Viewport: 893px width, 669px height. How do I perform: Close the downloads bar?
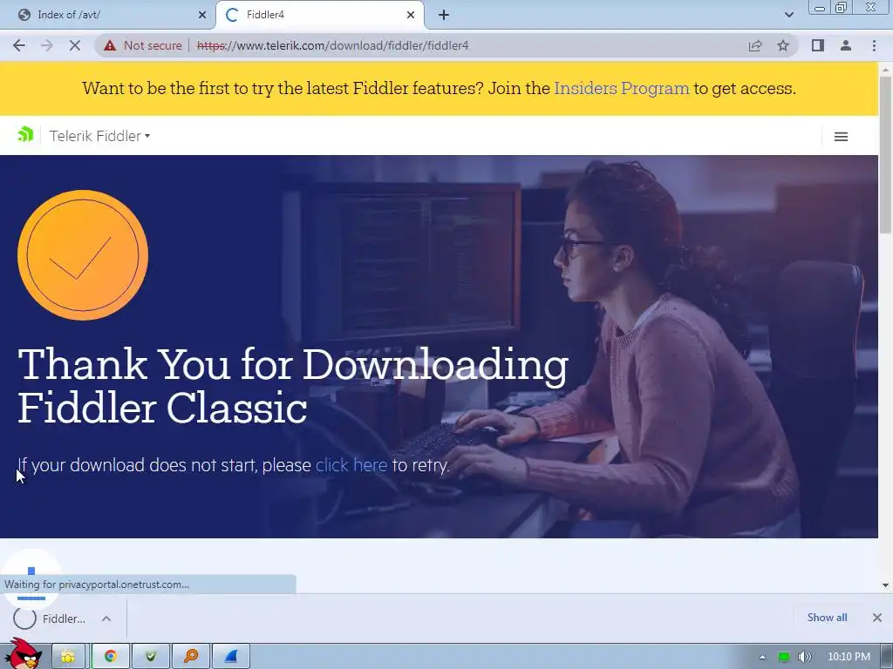pyautogui.click(x=877, y=618)
